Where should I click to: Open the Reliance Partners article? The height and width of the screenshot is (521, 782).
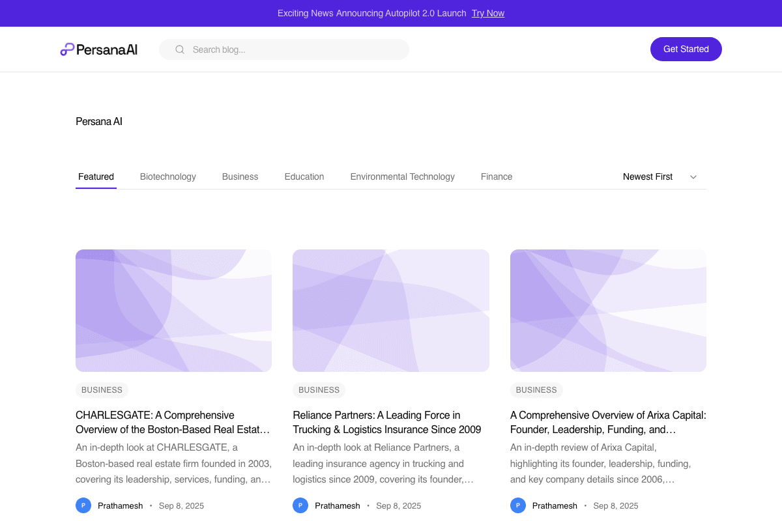point(386,422)
